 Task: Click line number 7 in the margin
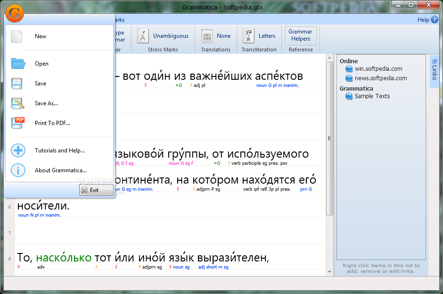[9, 233]
